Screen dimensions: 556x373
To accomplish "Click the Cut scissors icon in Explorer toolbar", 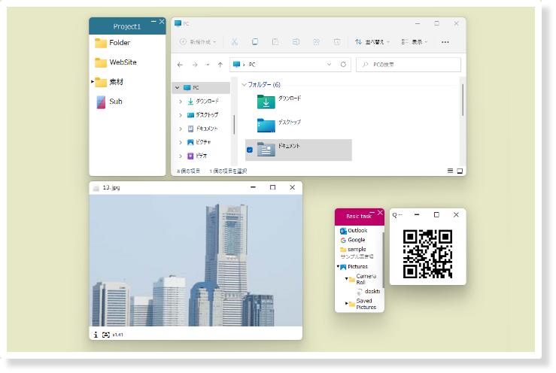I will [x=235, y=42].
